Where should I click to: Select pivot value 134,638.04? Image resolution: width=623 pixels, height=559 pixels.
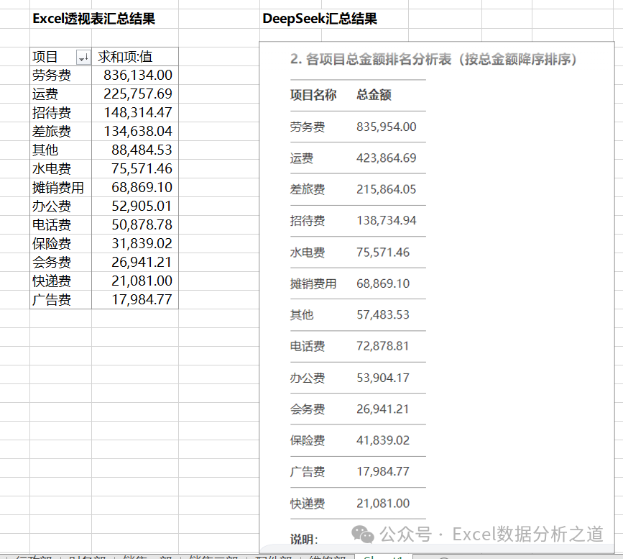click(x=135, y=131)
